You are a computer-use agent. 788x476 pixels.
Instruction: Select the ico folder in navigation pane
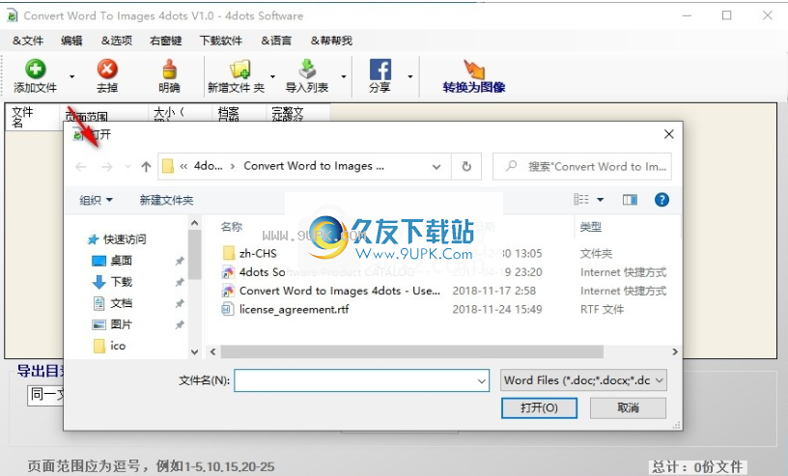coord(109,346)
